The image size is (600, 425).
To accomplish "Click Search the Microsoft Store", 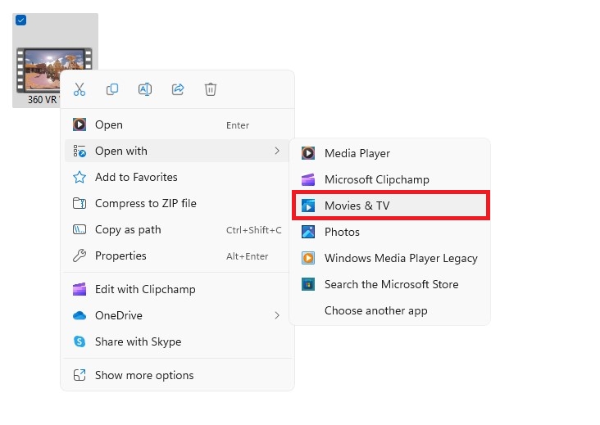I will 390,284.
